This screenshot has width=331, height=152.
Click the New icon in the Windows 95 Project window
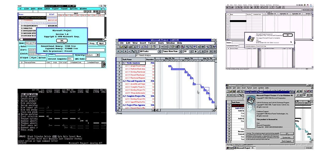(x=228, y=91)
